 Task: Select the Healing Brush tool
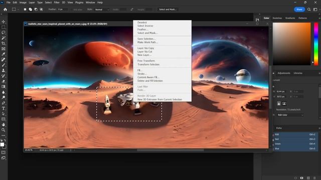tap(4, 59)
